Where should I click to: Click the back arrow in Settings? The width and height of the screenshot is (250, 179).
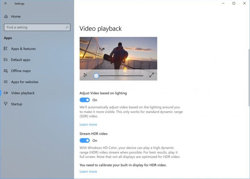6,3
